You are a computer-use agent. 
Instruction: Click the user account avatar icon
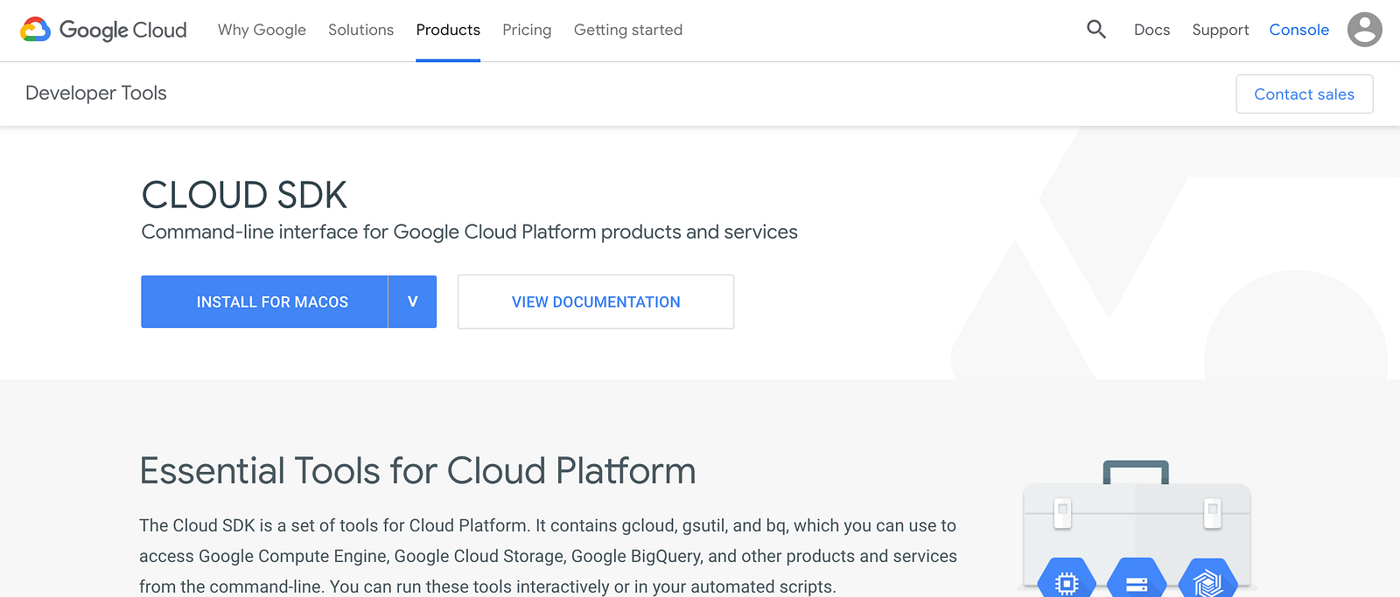[1364, 30]
